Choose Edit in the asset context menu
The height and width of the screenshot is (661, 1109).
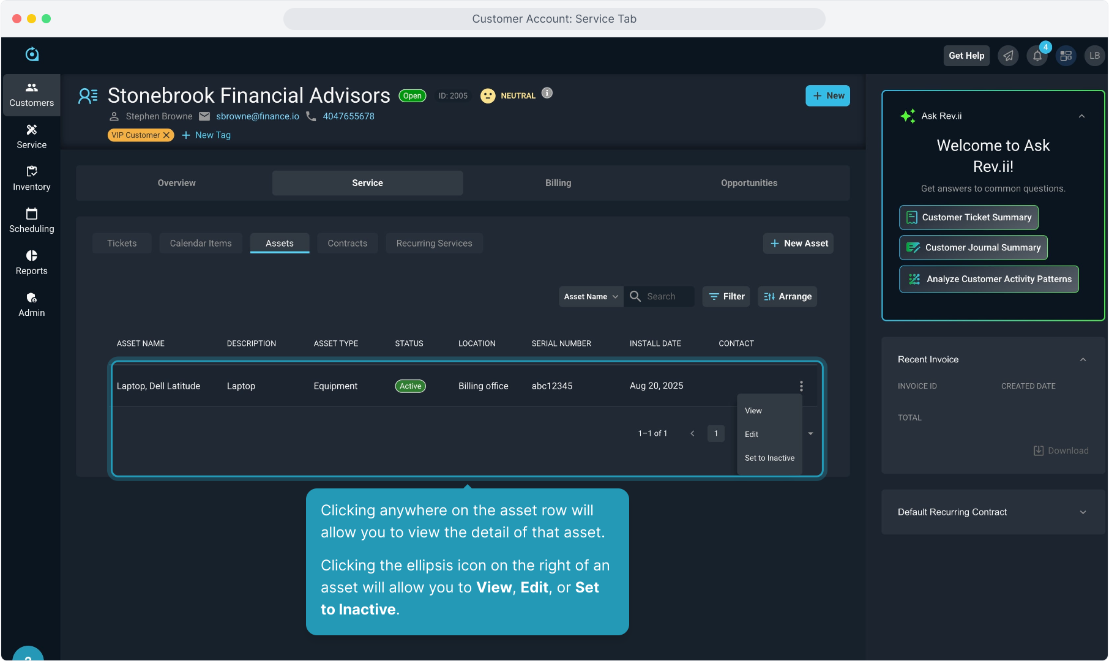[752, 435]
